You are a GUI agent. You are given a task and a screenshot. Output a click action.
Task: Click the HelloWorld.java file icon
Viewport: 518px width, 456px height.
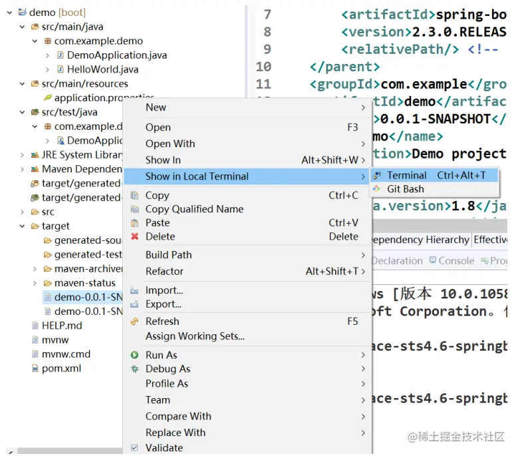[x=60, y=69]
